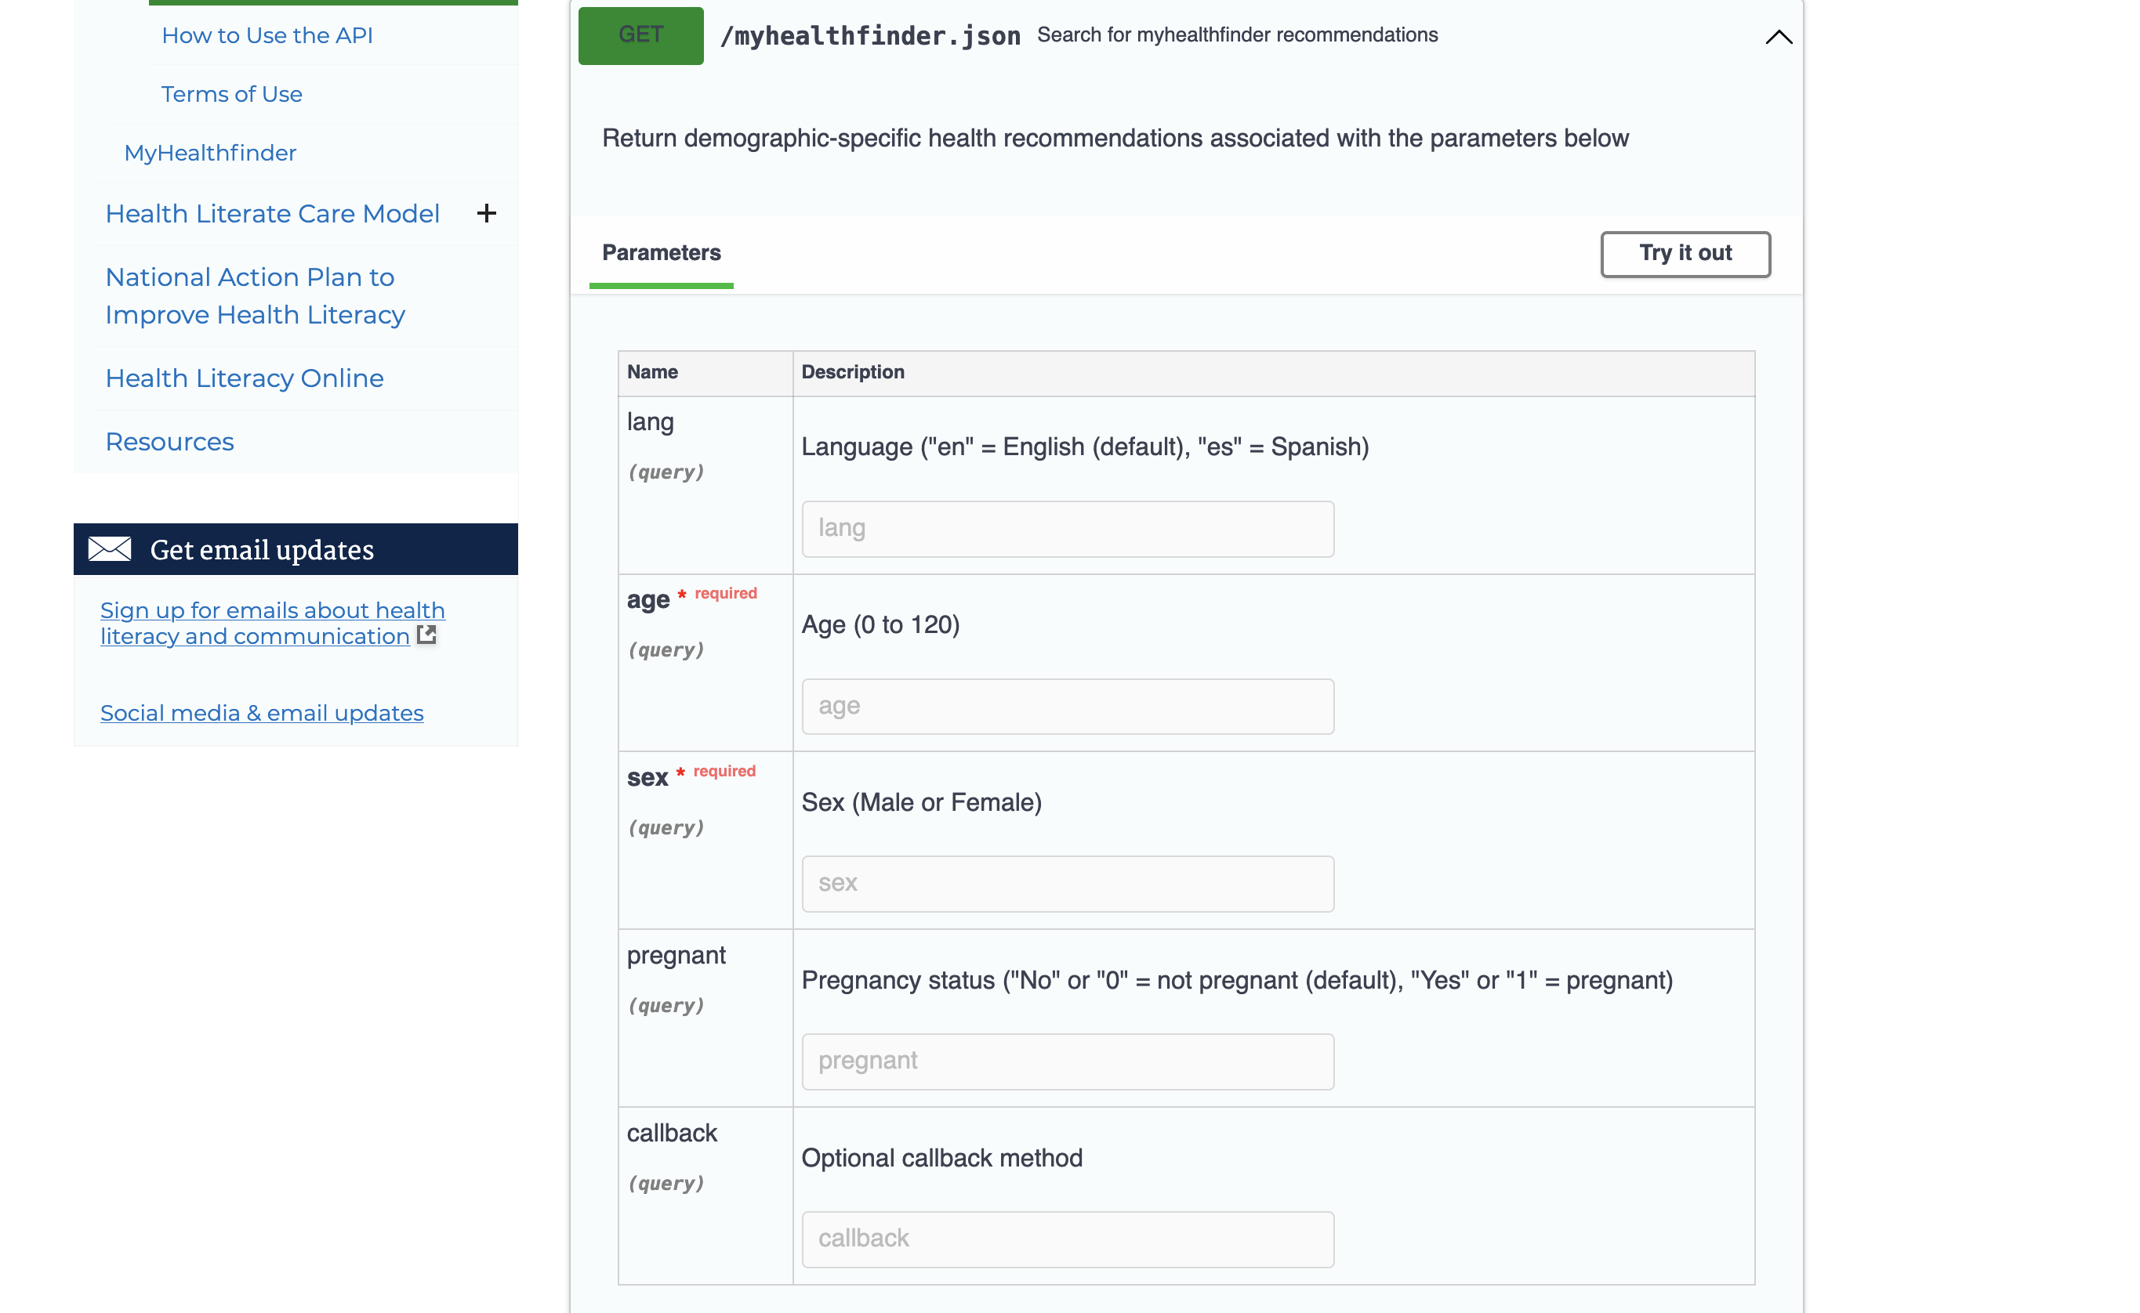Click the callback text input

coord(1067,1239)
